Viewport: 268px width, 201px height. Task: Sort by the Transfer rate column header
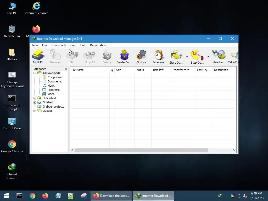183,70
